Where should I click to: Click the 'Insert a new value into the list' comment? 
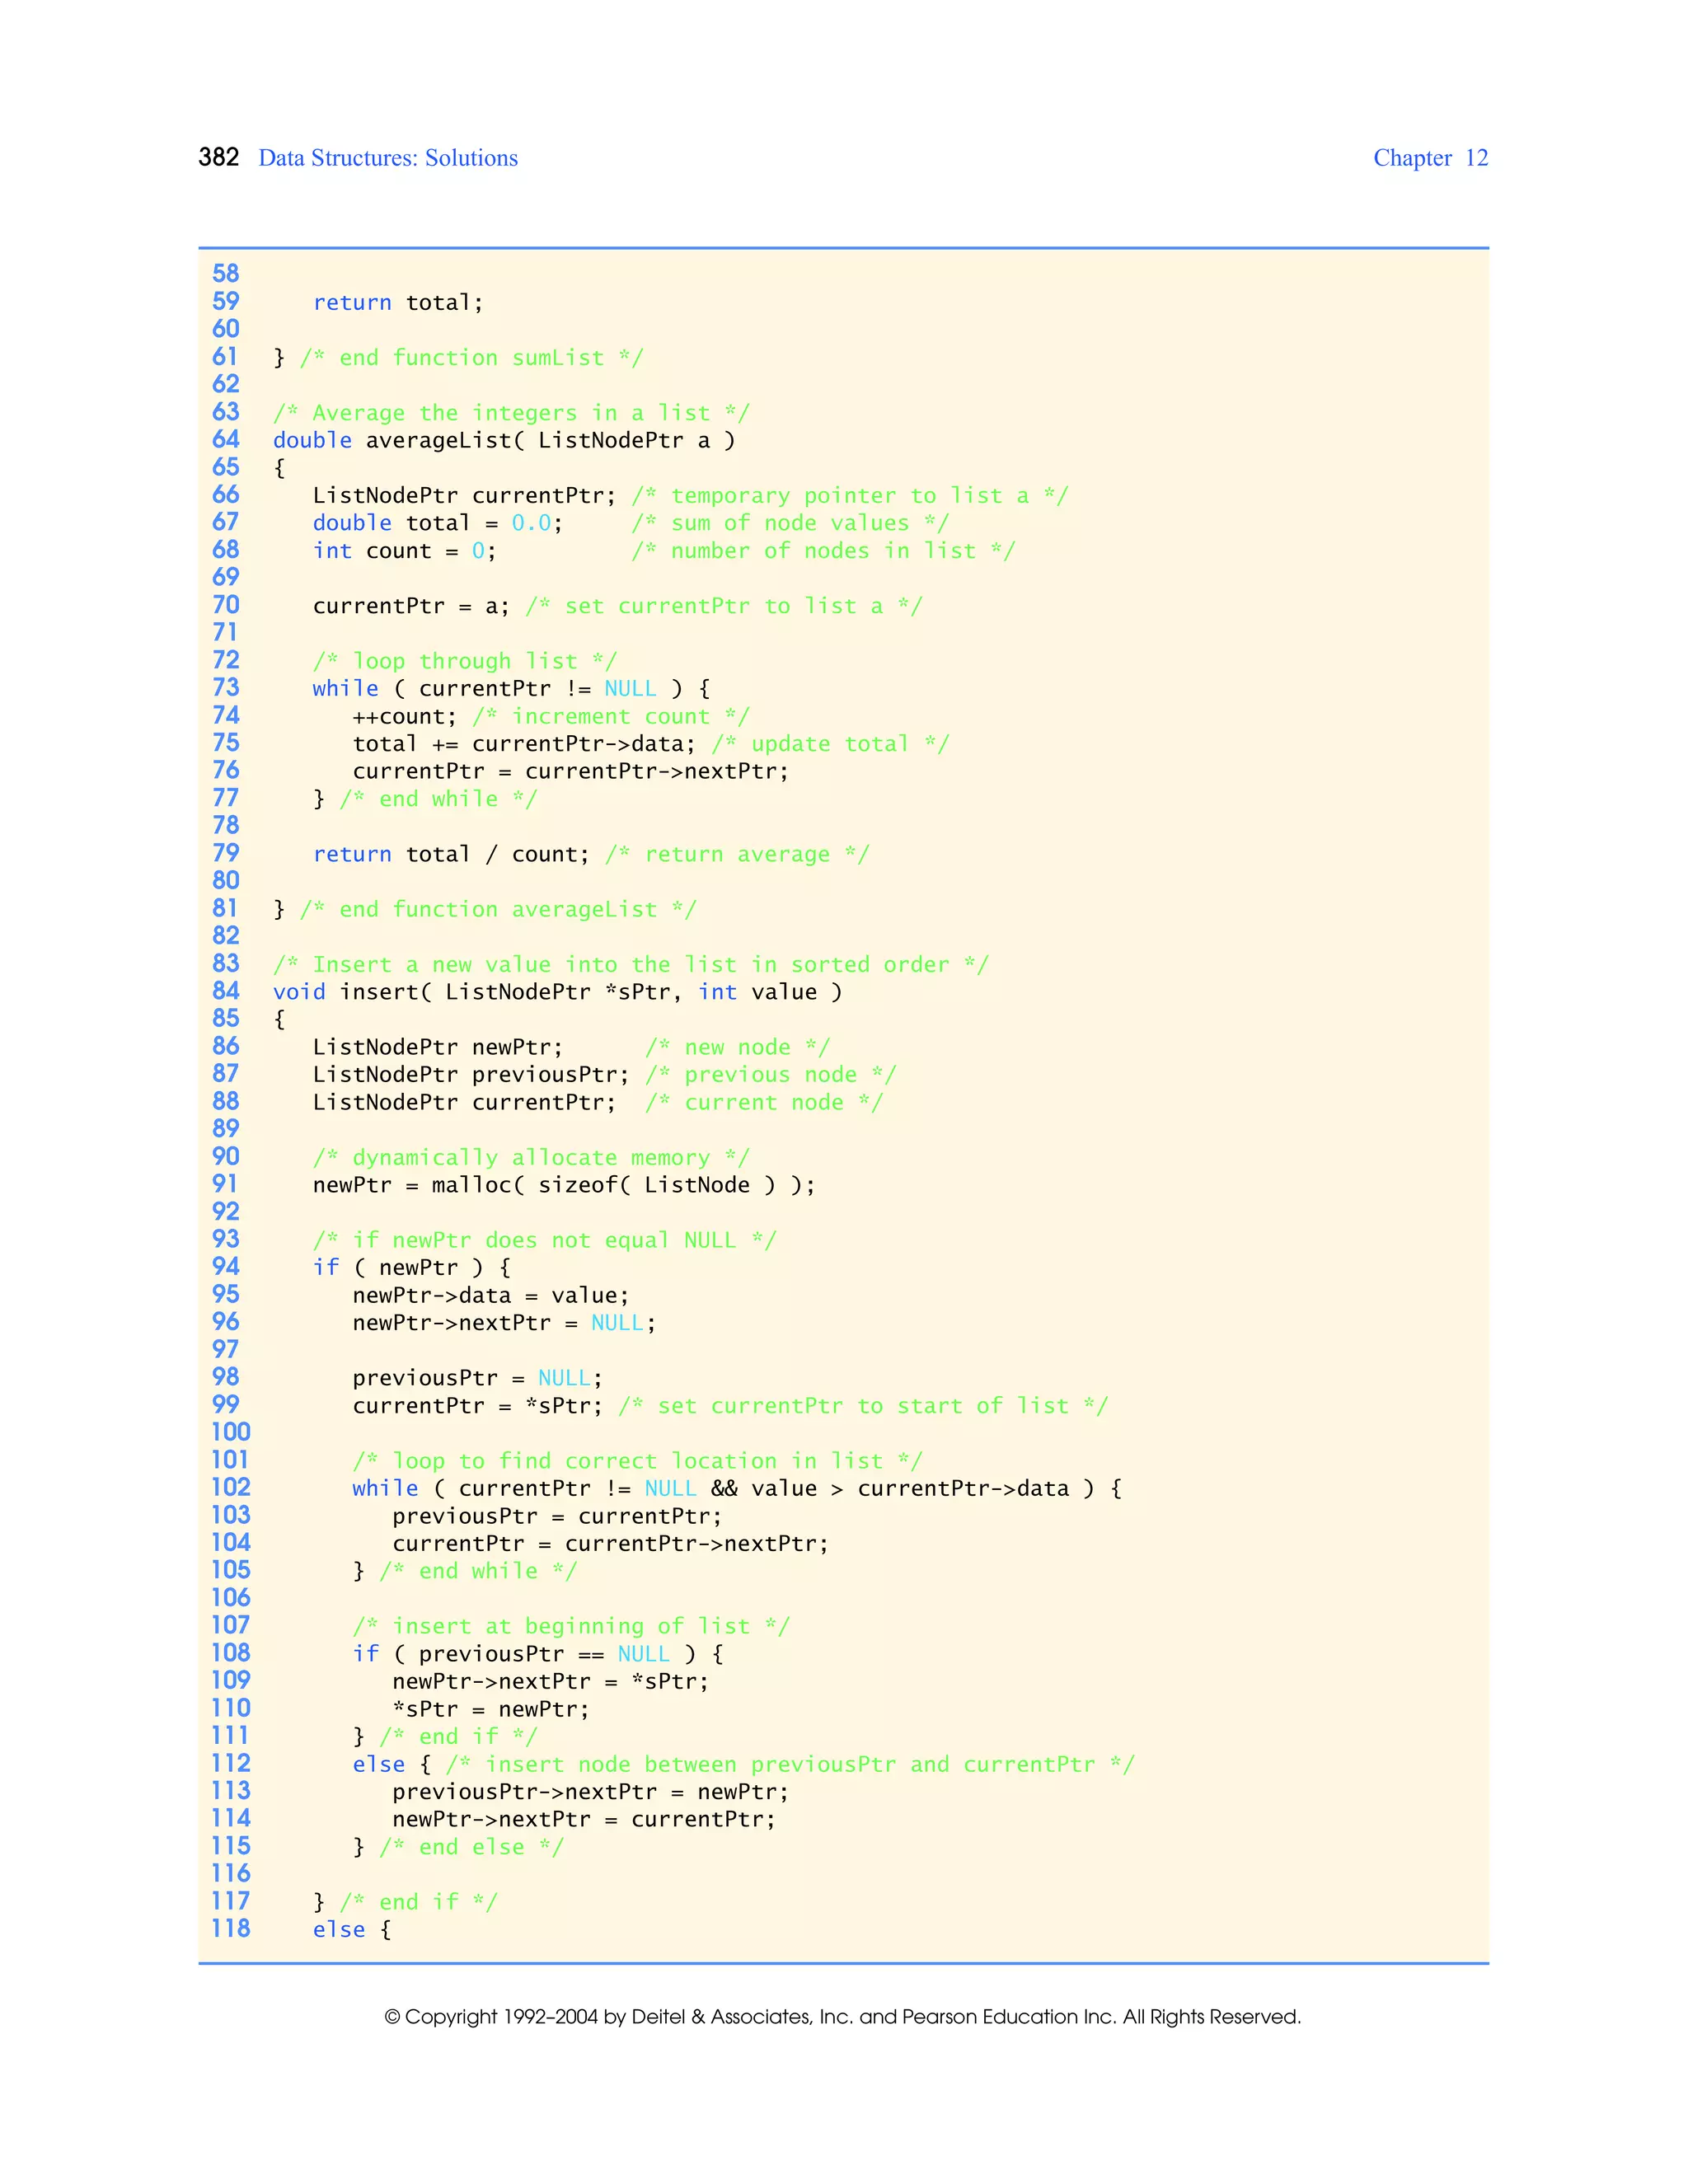coord(631,965)
